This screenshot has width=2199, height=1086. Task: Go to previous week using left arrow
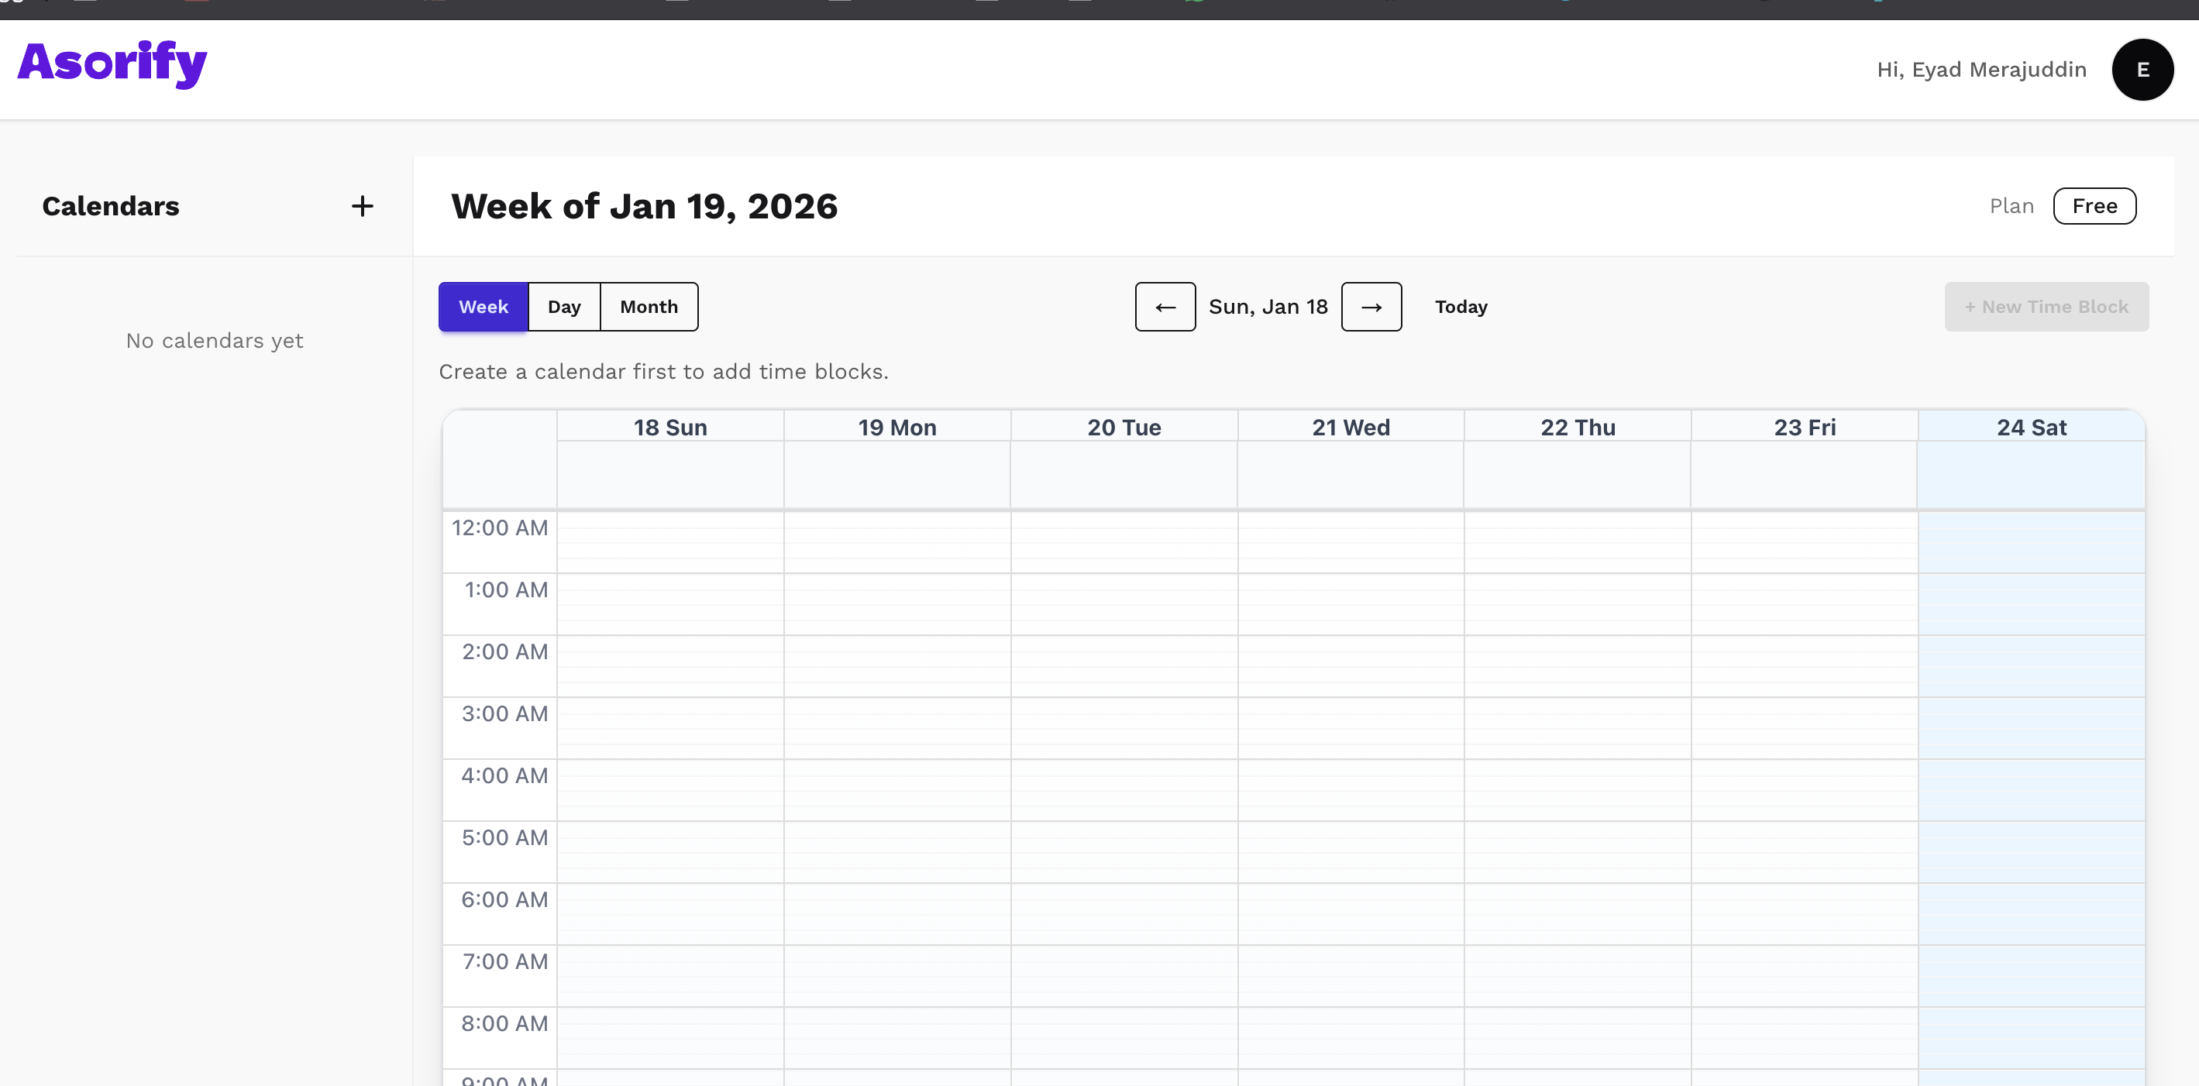[x=1165, y=306]
